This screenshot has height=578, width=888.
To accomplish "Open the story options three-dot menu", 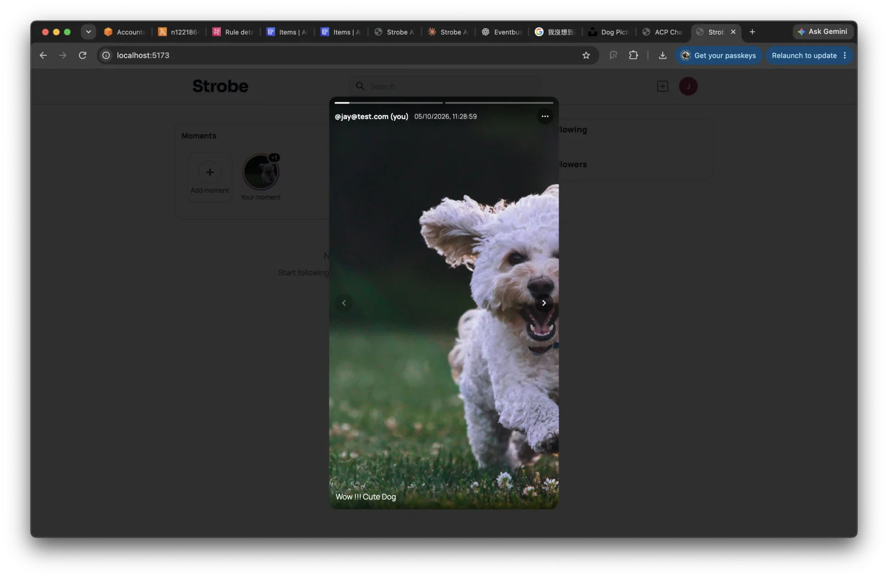I will click(544, 116).
